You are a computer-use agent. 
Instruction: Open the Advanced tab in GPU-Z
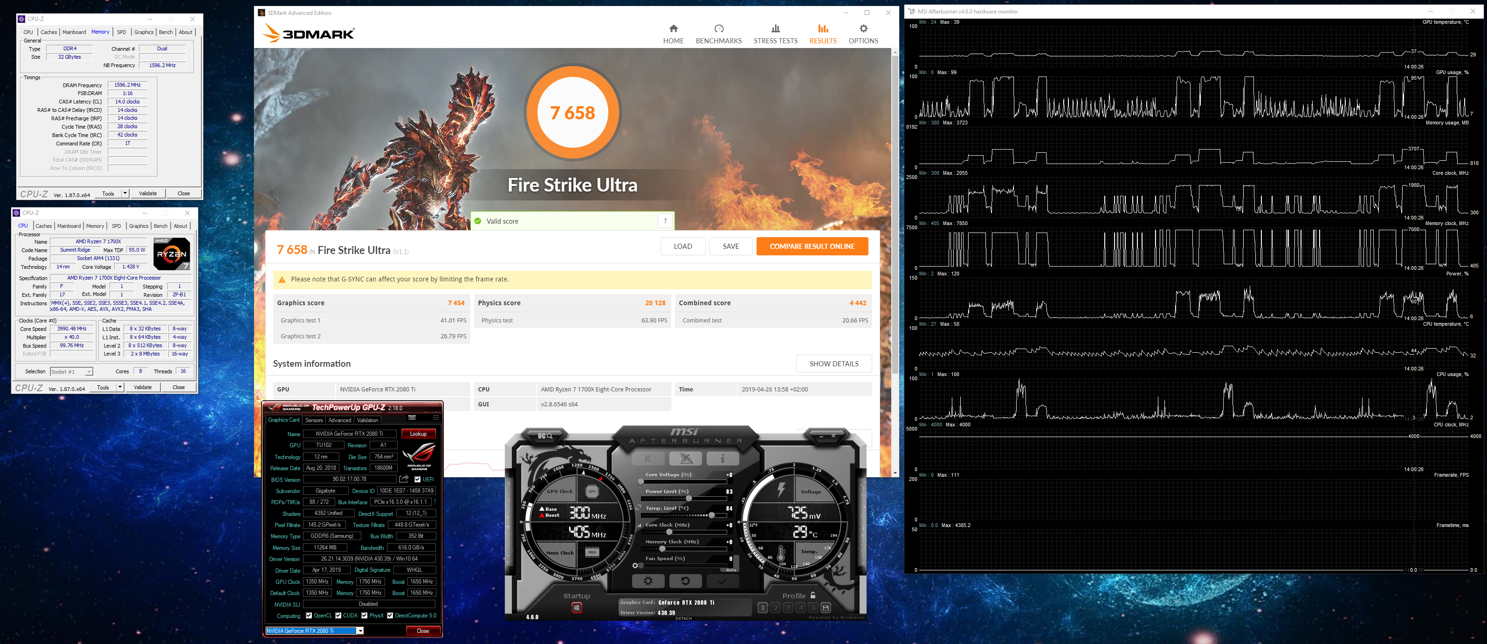coord(339,420)
